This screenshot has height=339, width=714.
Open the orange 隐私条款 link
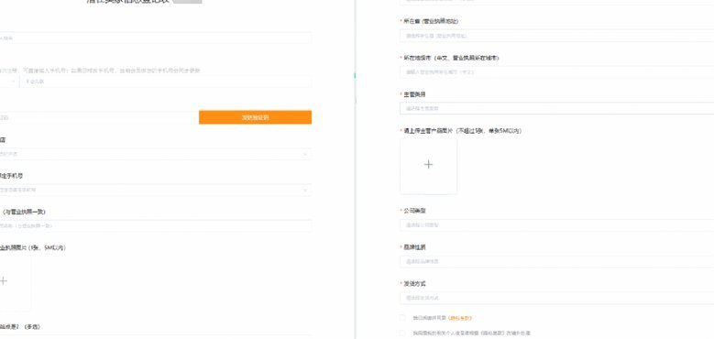point(460,318)
